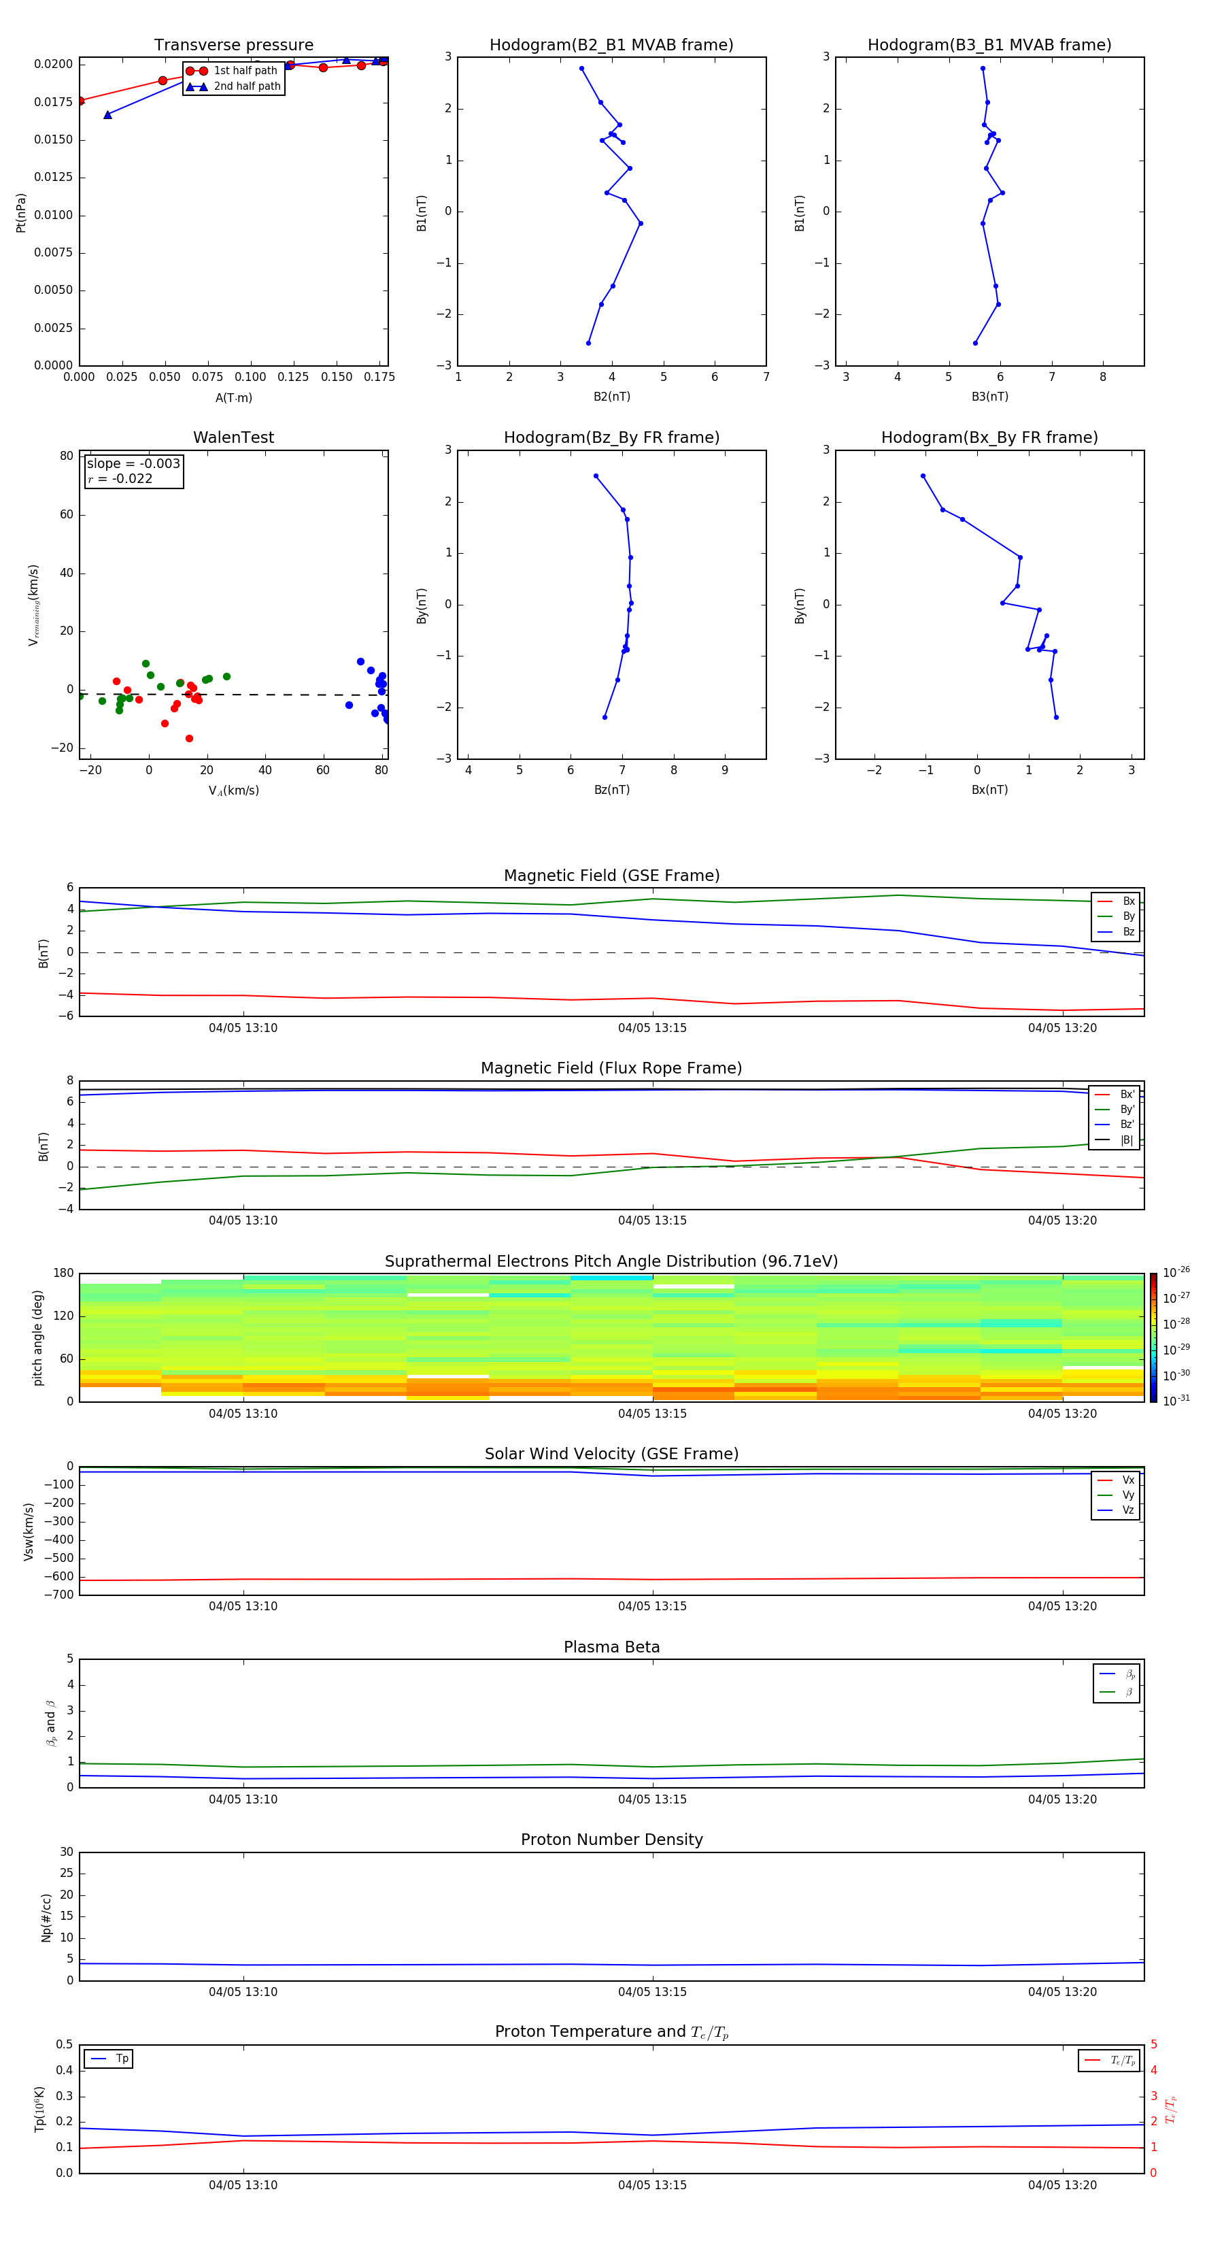Click the 'B3(nT)' x-axis label

pyautogui.click(x=989, y=397)
